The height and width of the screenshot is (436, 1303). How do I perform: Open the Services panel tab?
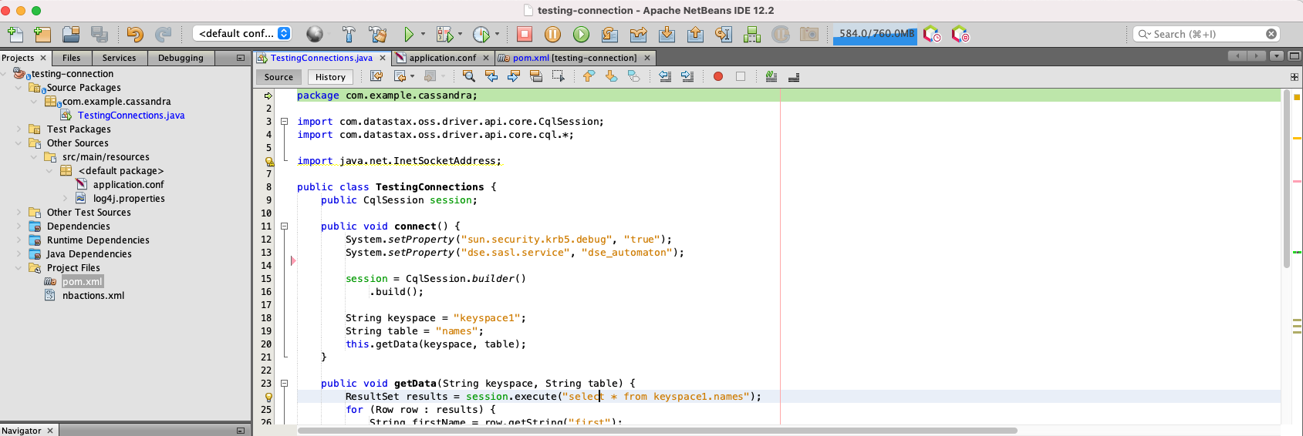[x=119, y=58]
